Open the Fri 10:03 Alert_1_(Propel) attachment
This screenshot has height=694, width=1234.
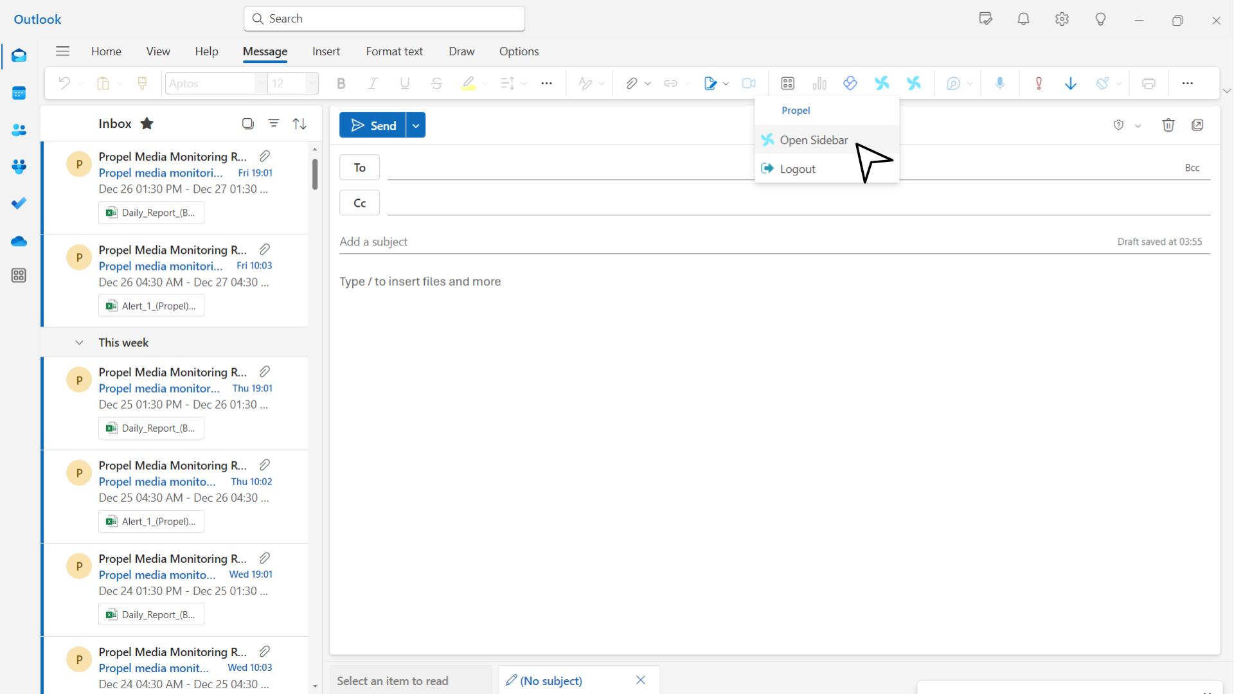[x=152, y=306]
